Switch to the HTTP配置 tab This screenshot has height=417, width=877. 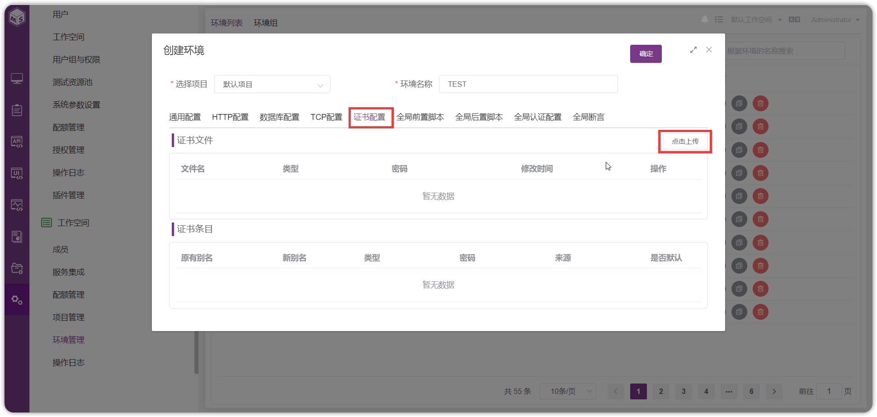tap(230, 117)
